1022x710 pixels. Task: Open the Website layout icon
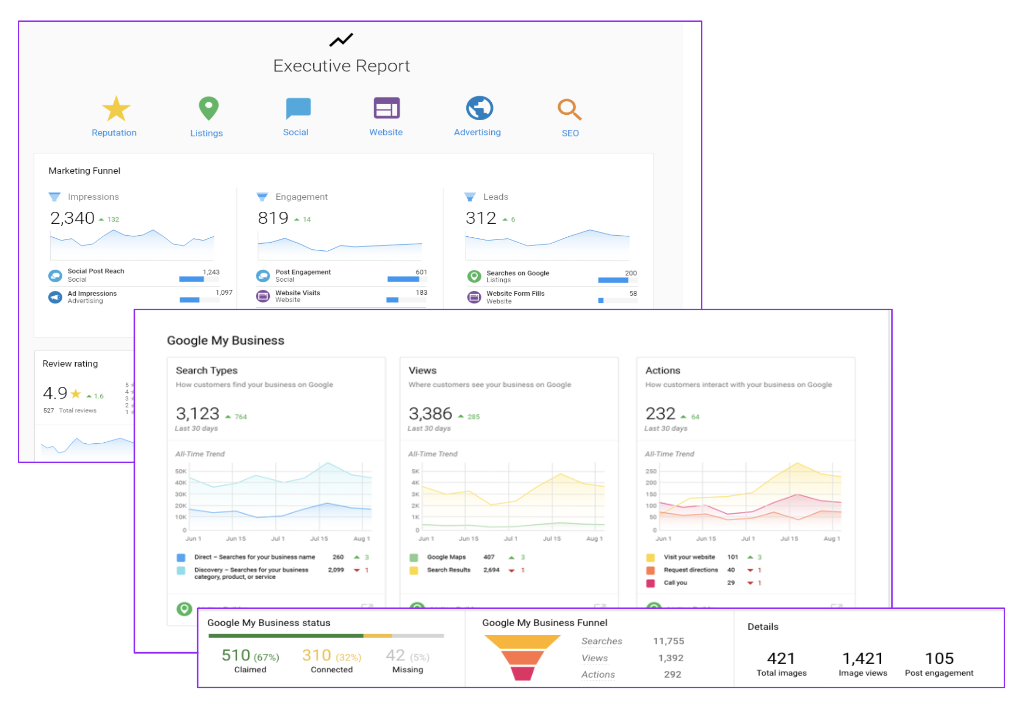point(387,108)
